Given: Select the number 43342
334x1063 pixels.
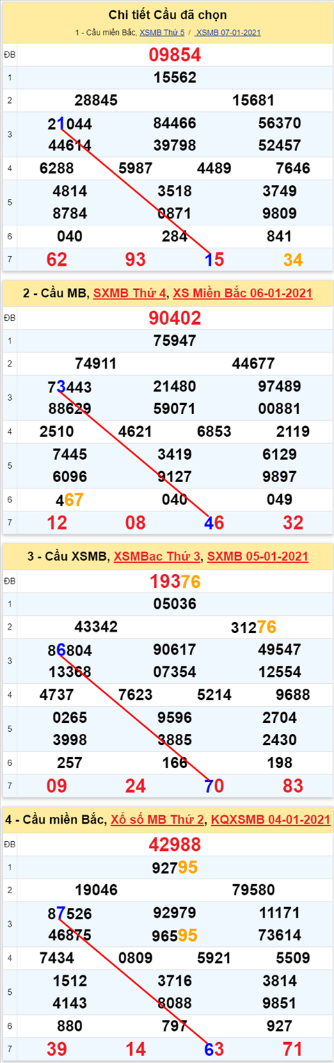Looking at the screenshot, I should tap(96, 627).
